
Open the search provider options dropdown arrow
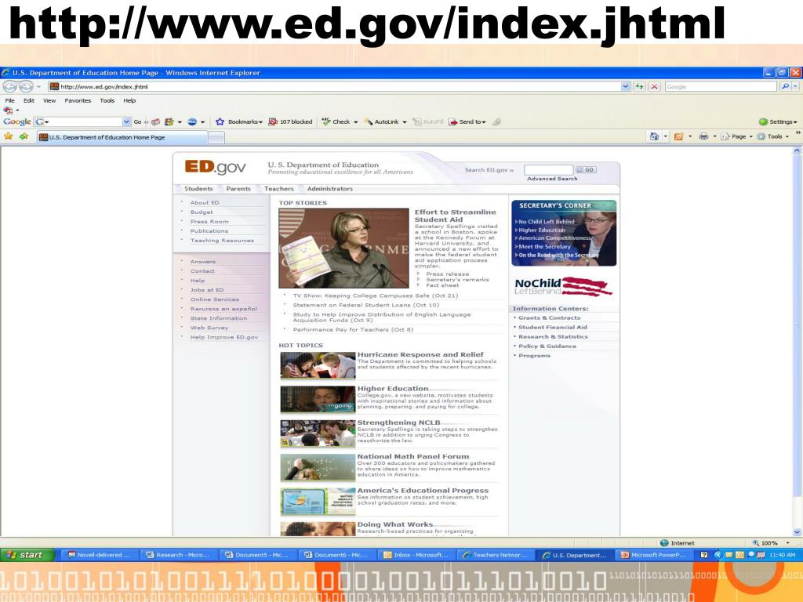point(795,86)
